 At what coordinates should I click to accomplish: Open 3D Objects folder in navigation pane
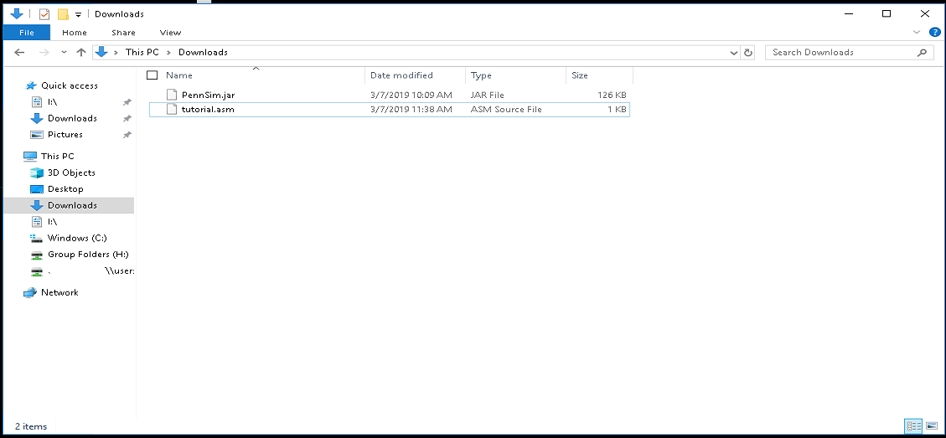click(x=71, y=173)
